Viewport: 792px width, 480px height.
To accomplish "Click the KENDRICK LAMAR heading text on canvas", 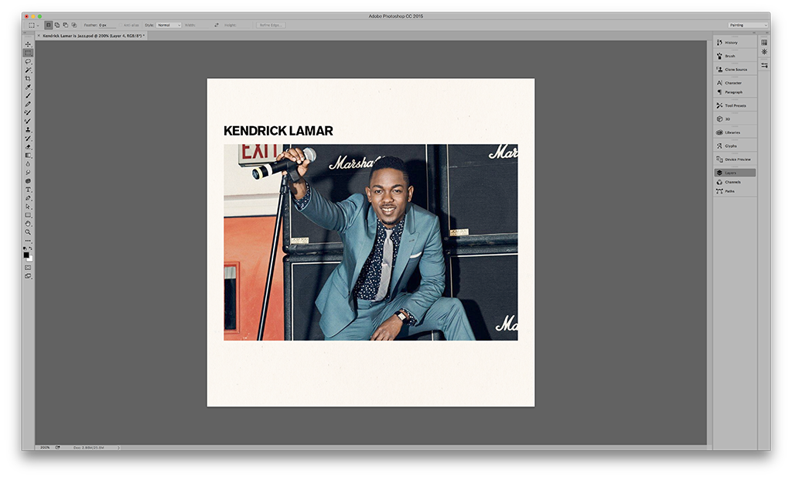I will point(278,131).
